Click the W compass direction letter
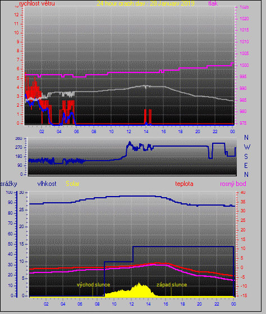Image resolution: width=266 pixels, height=314 pixels. click(x=247, y=147)
